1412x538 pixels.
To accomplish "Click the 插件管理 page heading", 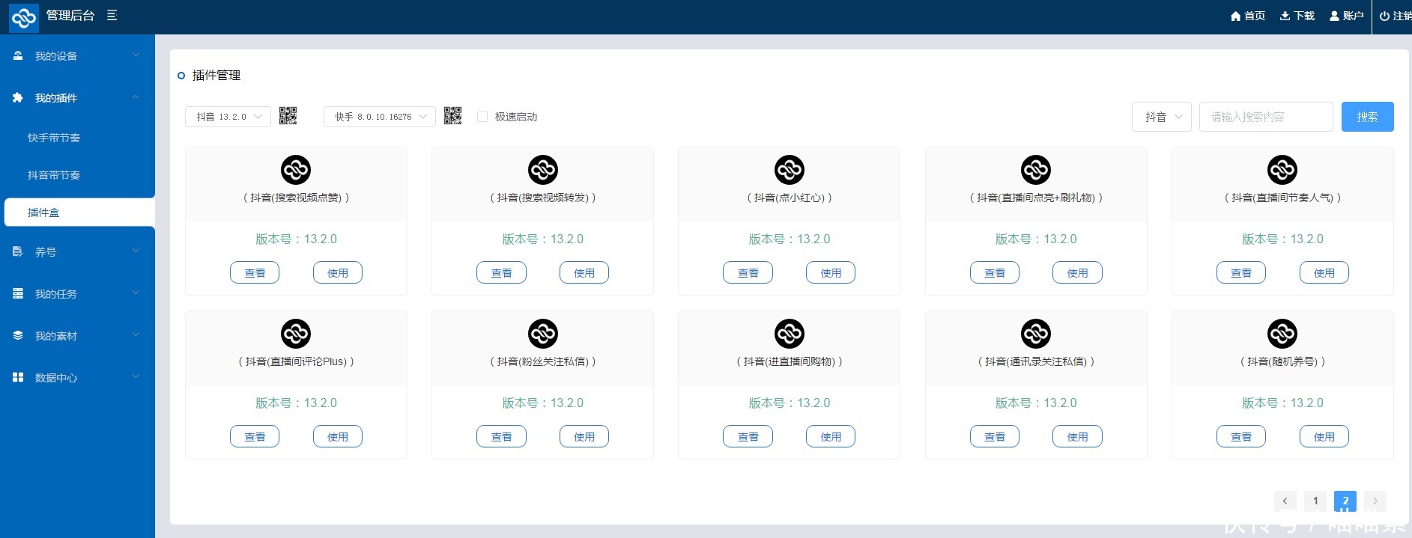I will 216,76.
